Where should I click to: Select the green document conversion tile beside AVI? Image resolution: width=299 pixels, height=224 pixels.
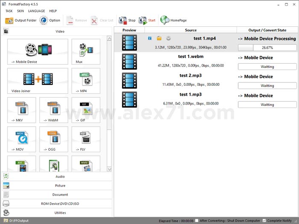[x=53, y=164]
